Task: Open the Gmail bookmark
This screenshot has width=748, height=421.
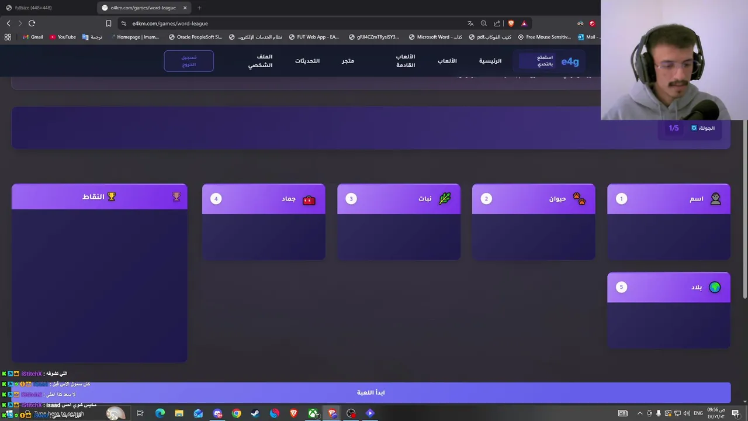Action: click(x=33, y=37)
